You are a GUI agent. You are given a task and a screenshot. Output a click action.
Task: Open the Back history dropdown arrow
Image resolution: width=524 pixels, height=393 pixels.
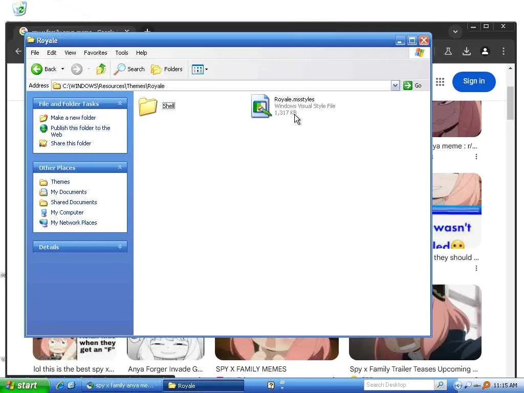click(62, 69)
